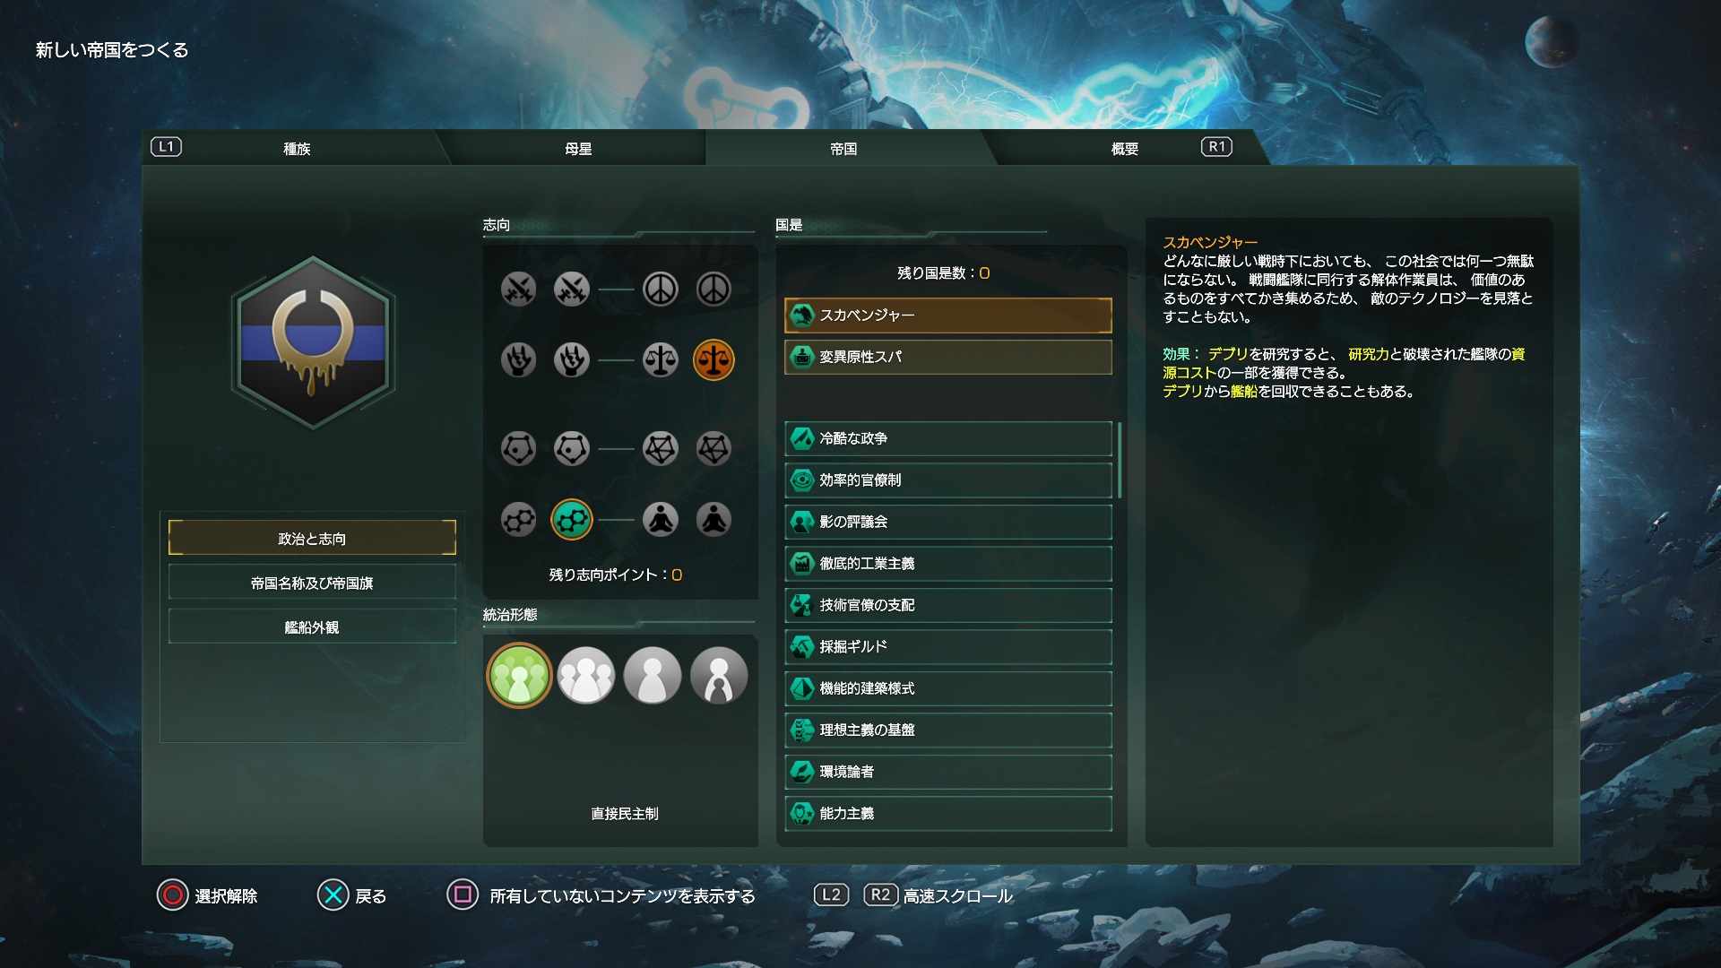Click the 戻る cross button icon
Screen dimensions: 1721x968
tap(333, 895)
